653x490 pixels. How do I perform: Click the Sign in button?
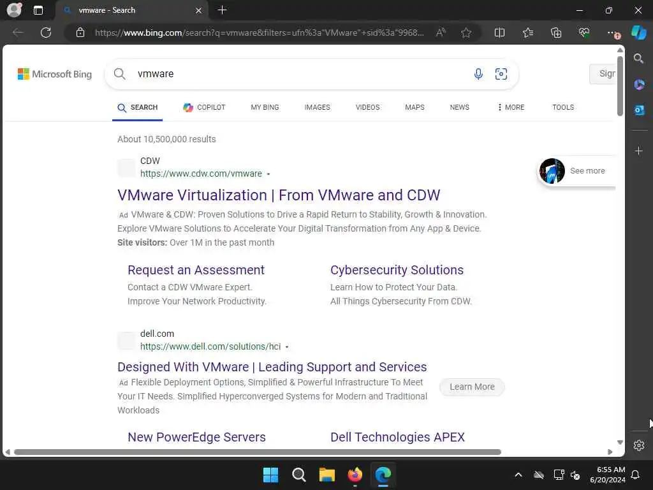click(x=603, y=74)
